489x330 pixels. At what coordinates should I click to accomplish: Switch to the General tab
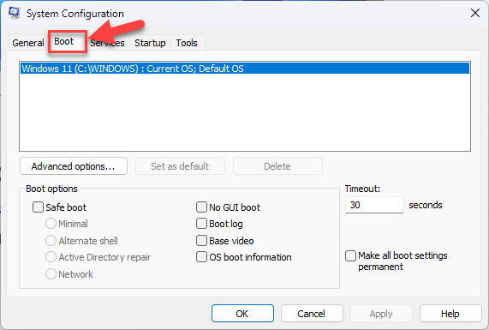[x=28, y=43]
